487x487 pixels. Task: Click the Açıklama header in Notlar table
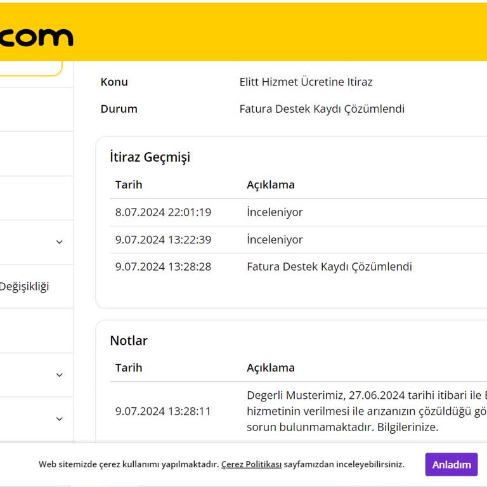coord(270,368)
